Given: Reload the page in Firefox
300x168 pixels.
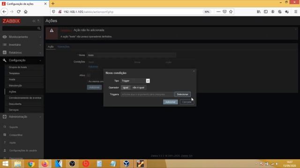Looking at the screenshot, I should pos(19,12).
